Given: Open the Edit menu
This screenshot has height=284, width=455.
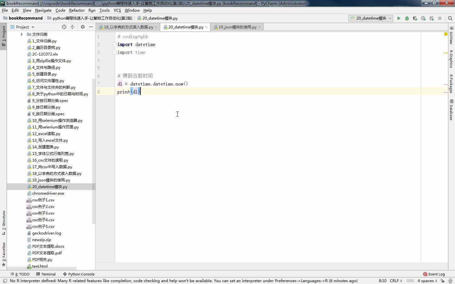Looking at the screenshot, I should pyautogui.click(x=15, y=10).
